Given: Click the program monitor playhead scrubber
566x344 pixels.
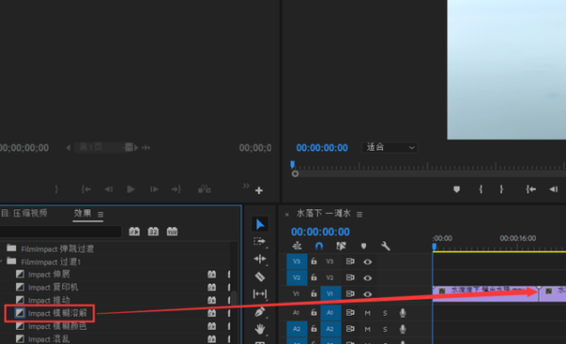Looking at the screenshot, I should [292, 165].
